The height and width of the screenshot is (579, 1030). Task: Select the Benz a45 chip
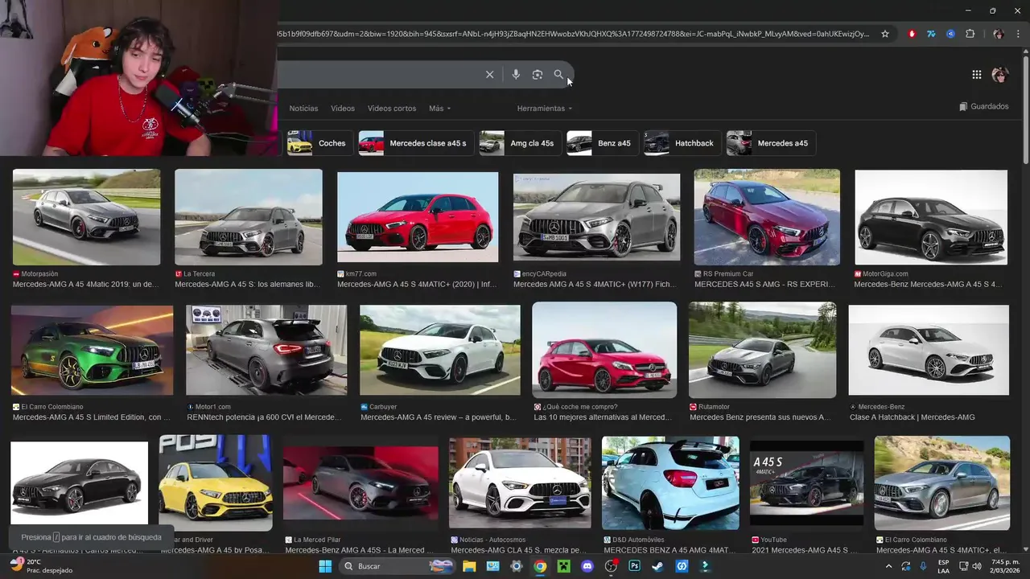[602, 143]
